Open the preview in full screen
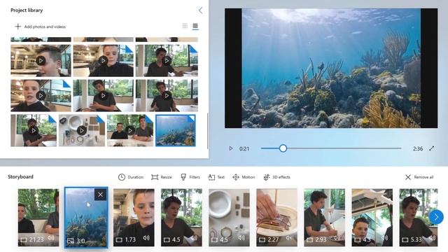 pyautogui.click(x=431, y=148)
